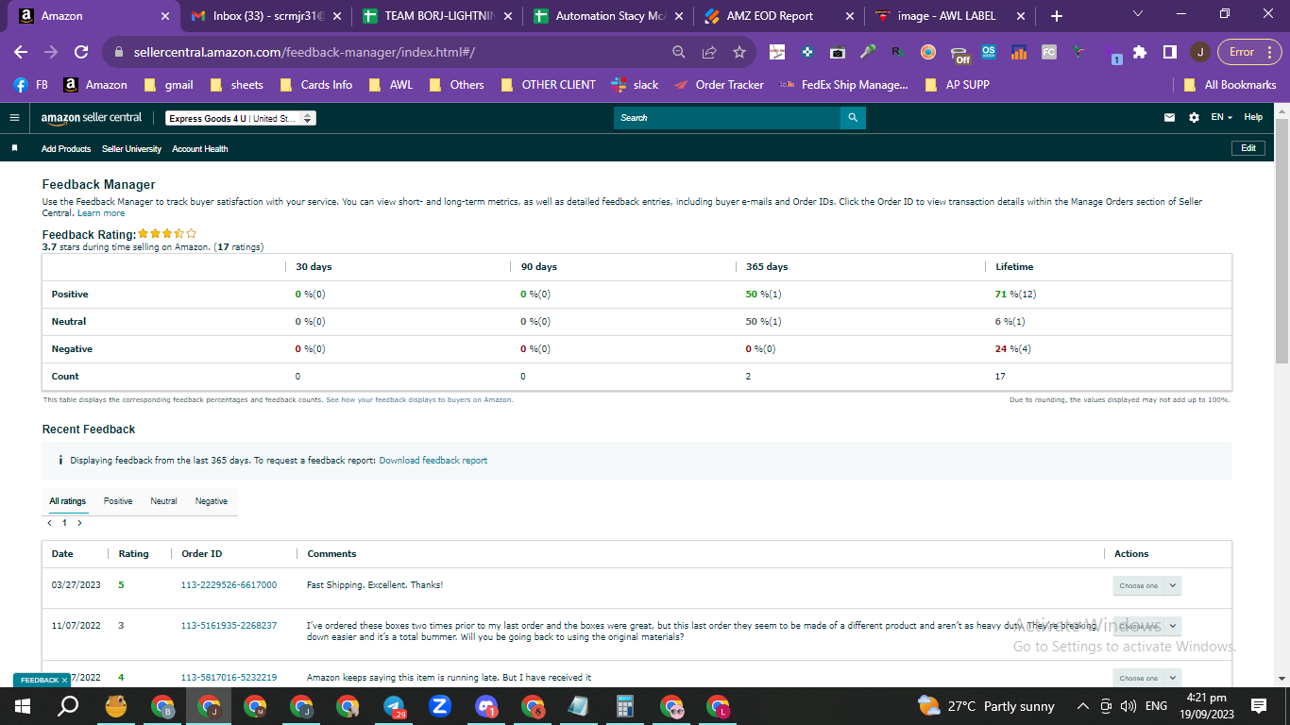
Task: Open the Chrome tab search chevron
Action: point(1137,15)
